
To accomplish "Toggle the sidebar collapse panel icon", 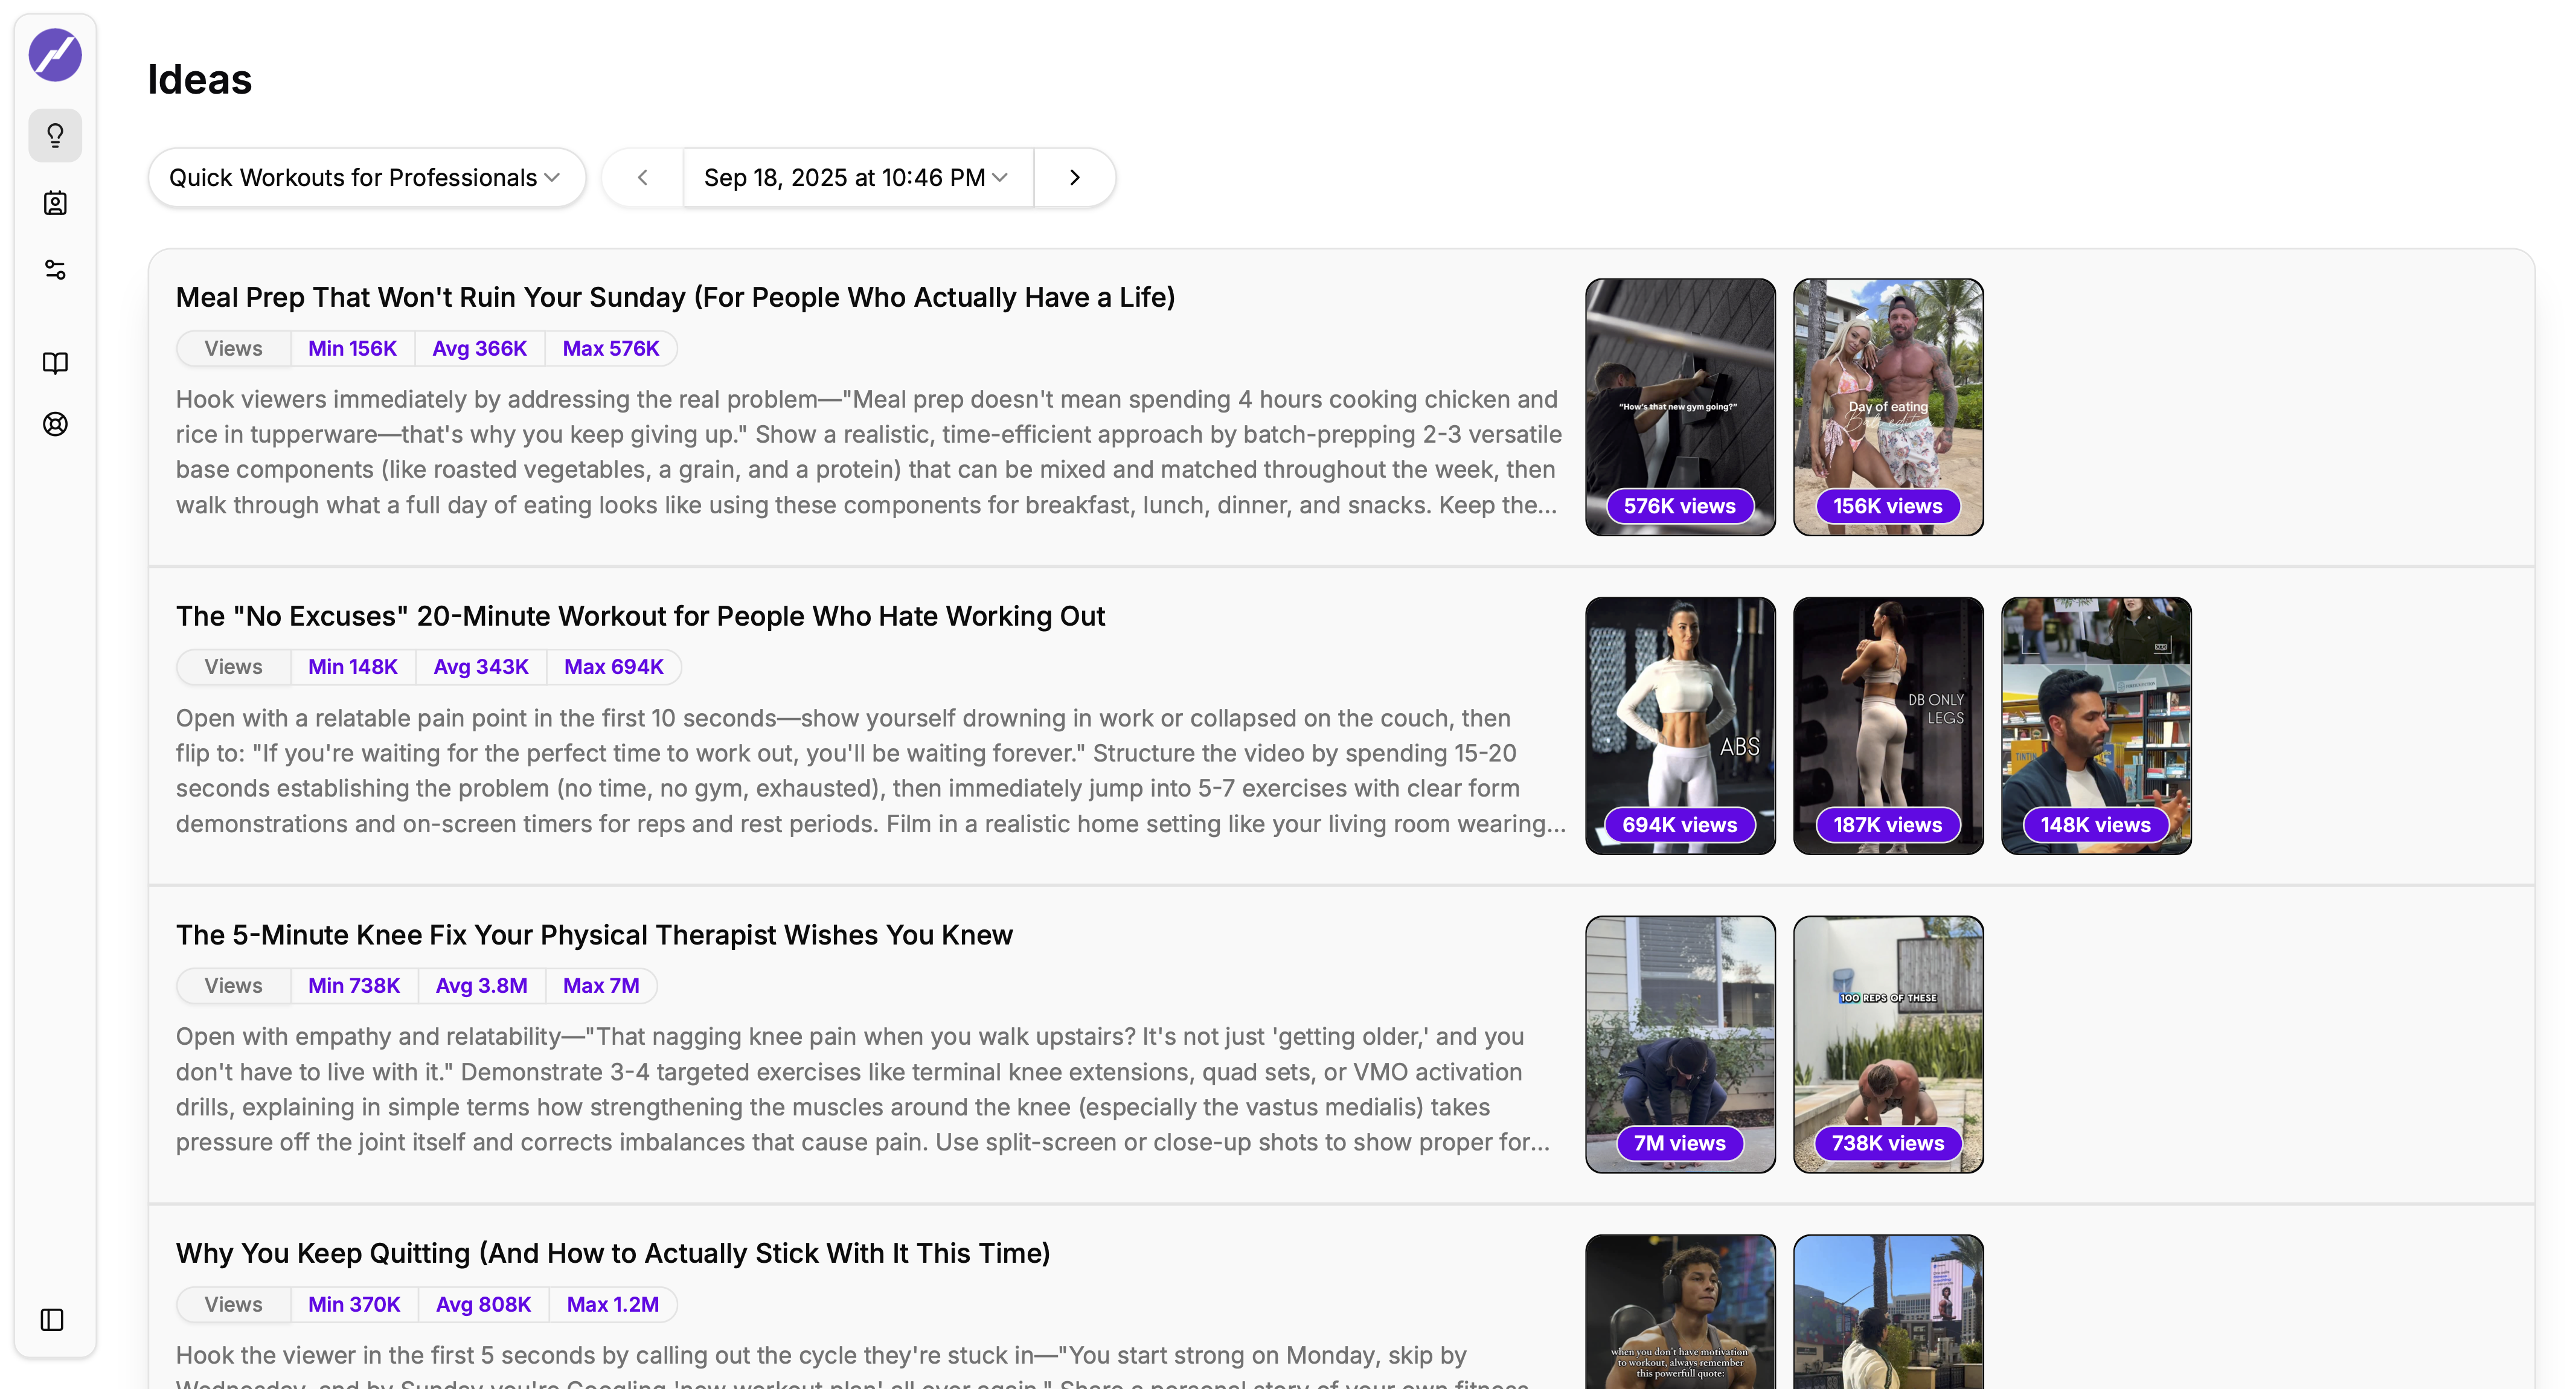I will coord(52,1320).
